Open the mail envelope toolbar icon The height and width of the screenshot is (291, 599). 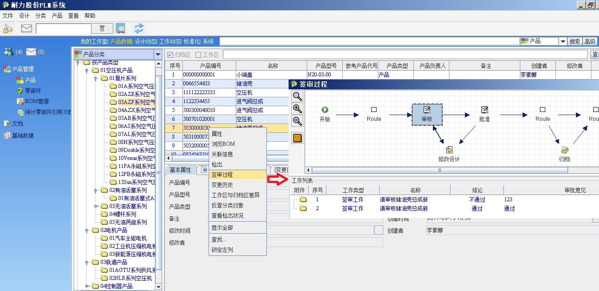coord(27,28)
